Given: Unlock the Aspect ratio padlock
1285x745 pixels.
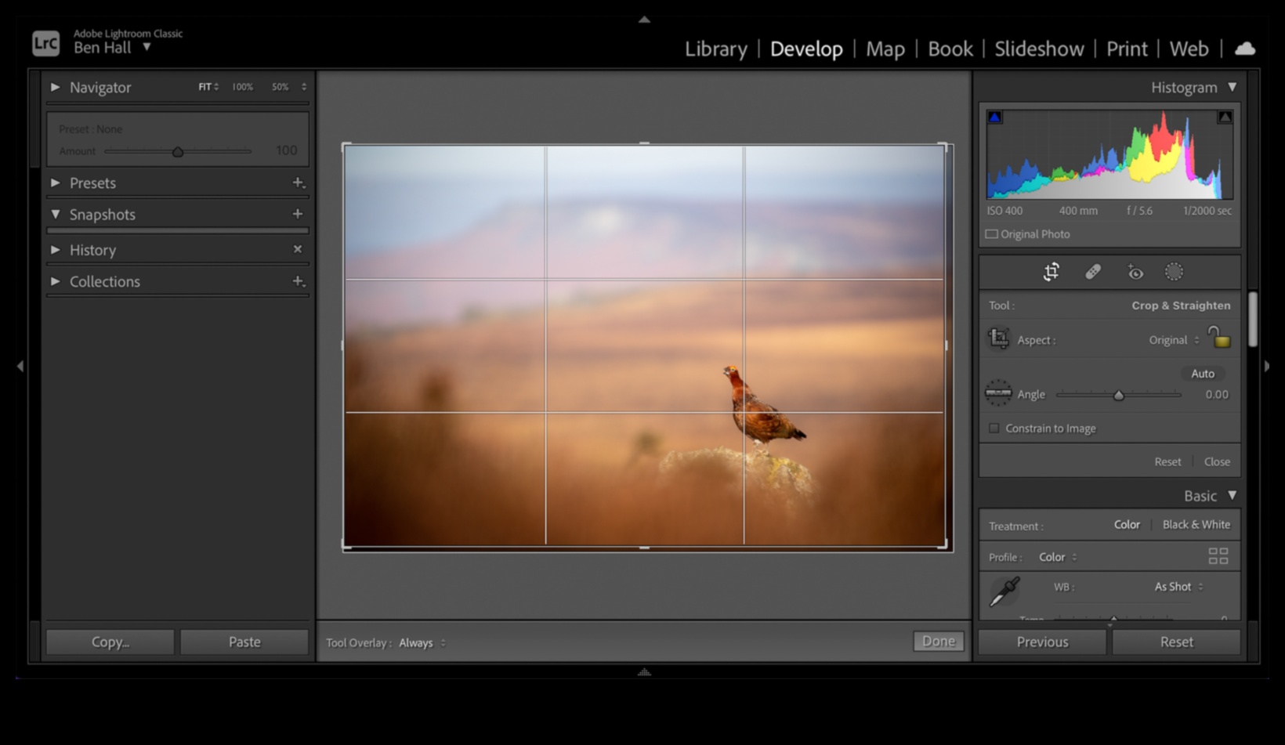Looking at the screenshot, I should pos(1220,338).
